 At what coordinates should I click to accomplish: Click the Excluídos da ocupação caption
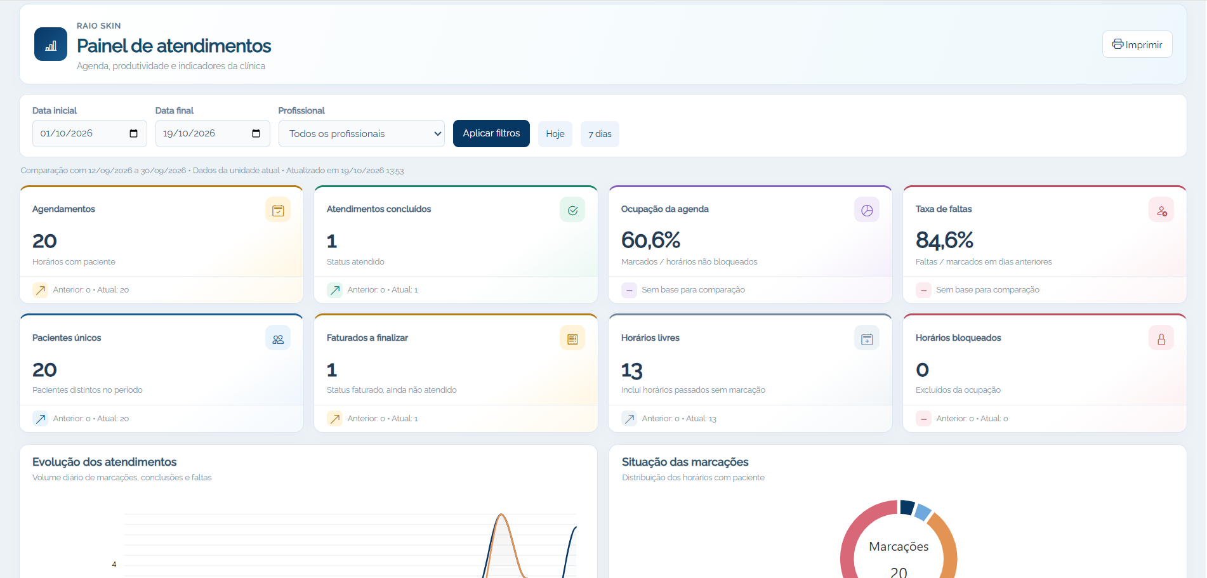(x=958, y=390)
